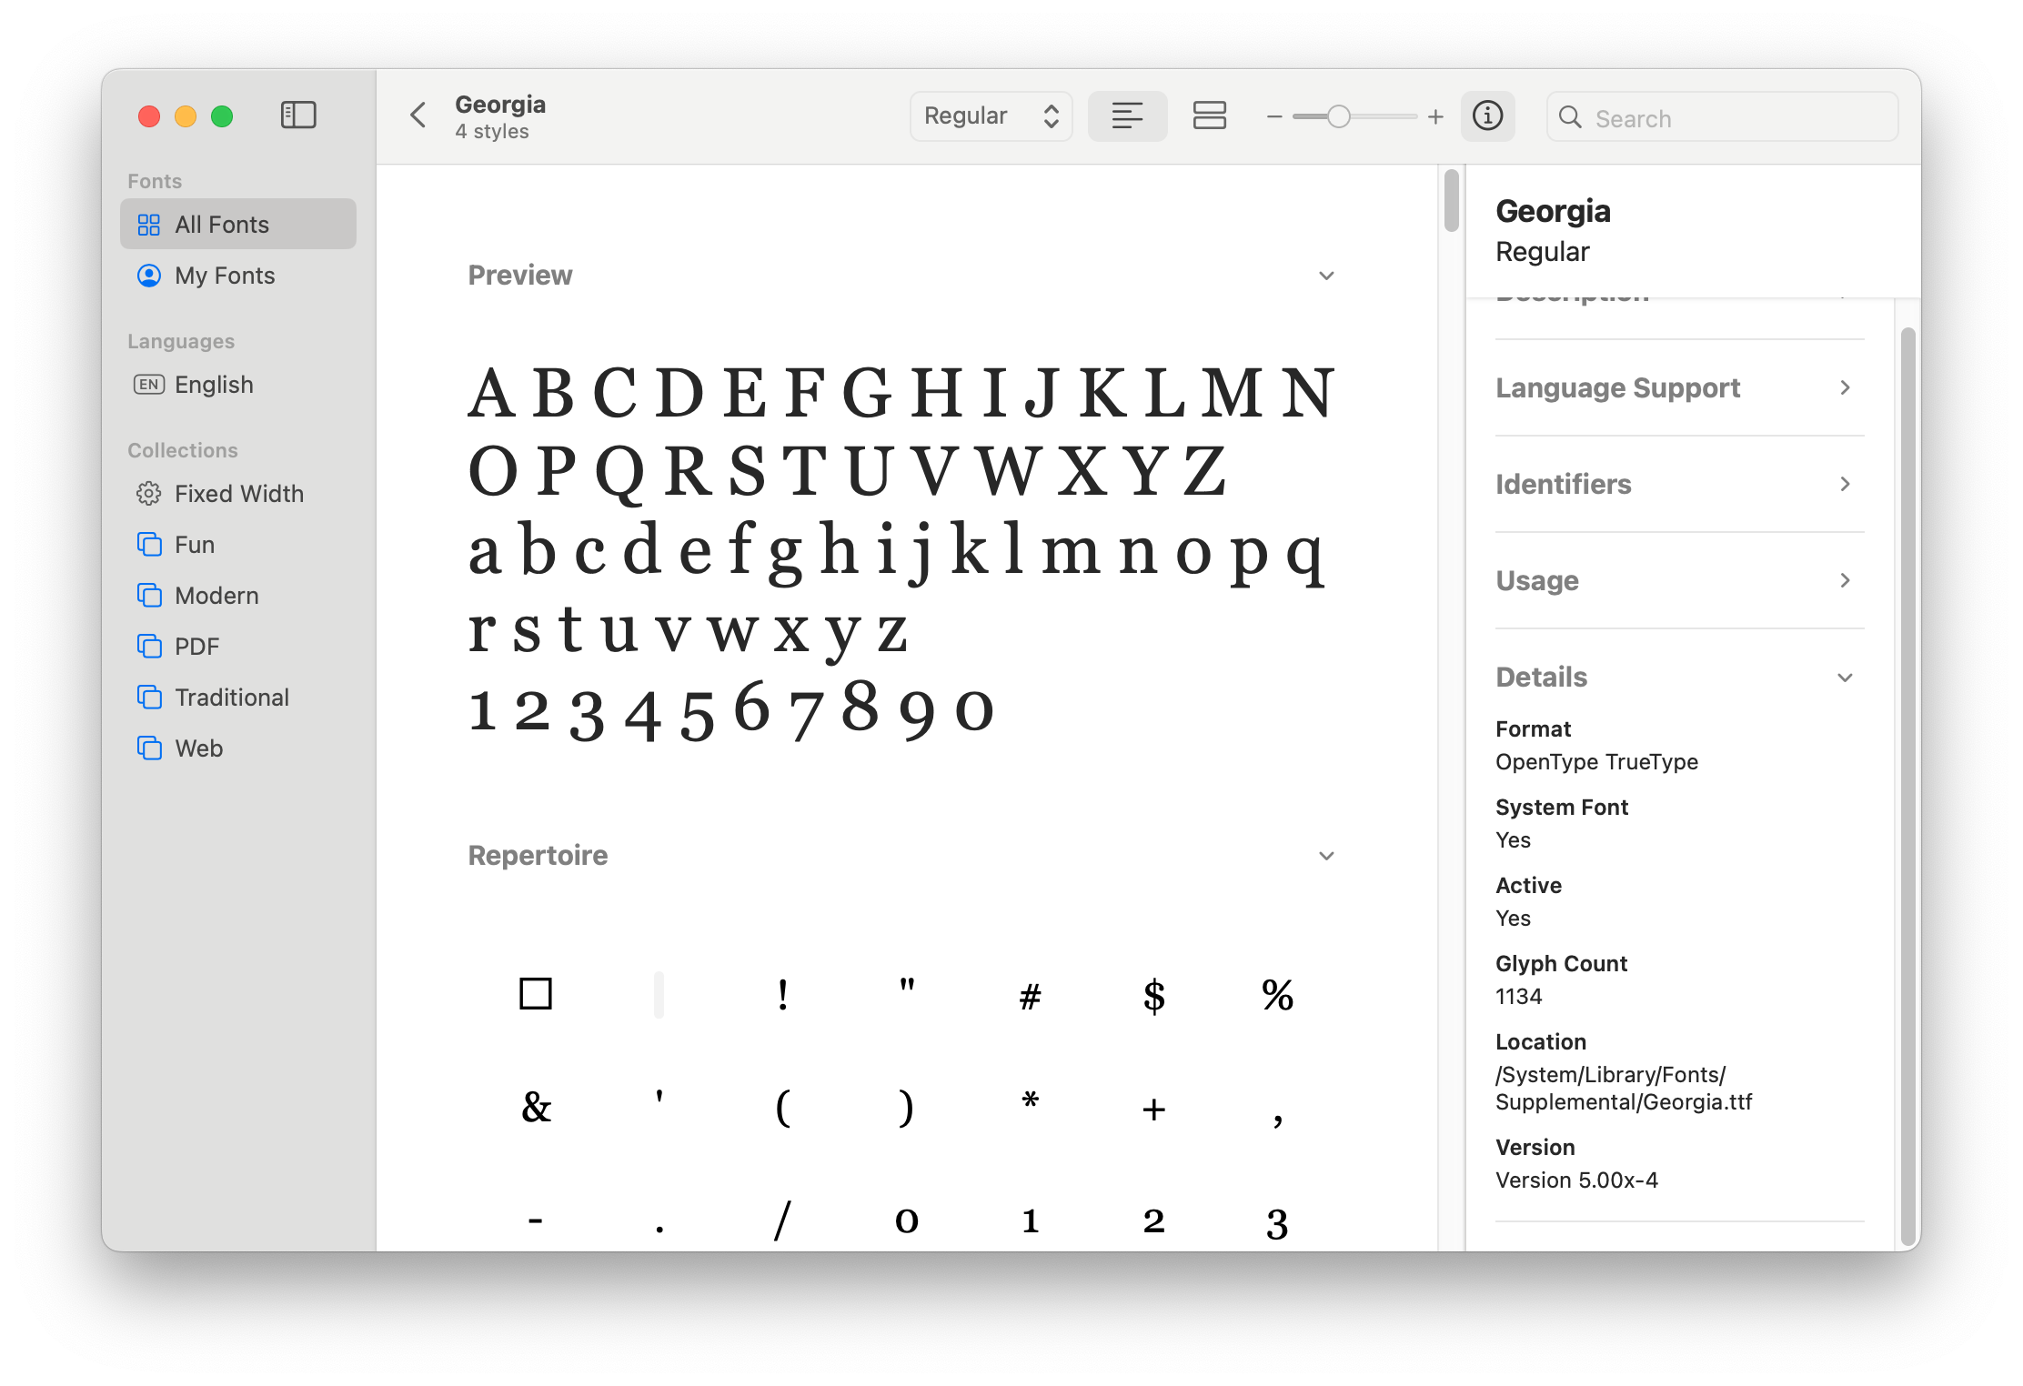Open the Regular style dropdown

point(991,115)
